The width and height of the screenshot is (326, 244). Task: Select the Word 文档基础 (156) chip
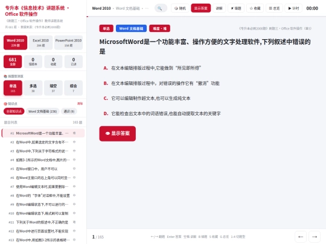[43, 111]
